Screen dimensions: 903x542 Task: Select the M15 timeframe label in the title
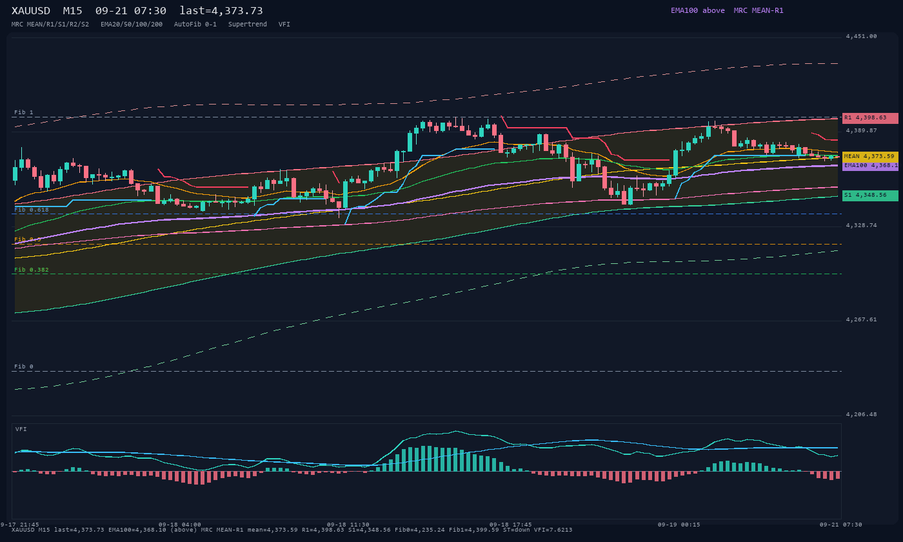point(73,11)
